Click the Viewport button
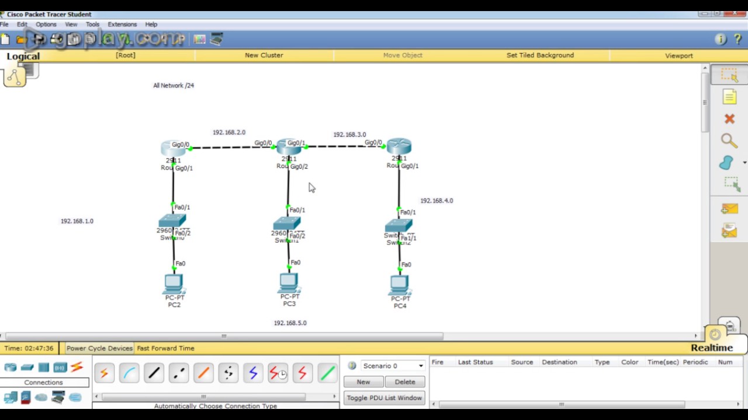Image resolution: width=748 pixels, height=420 pixels. (x=679, y=55)
